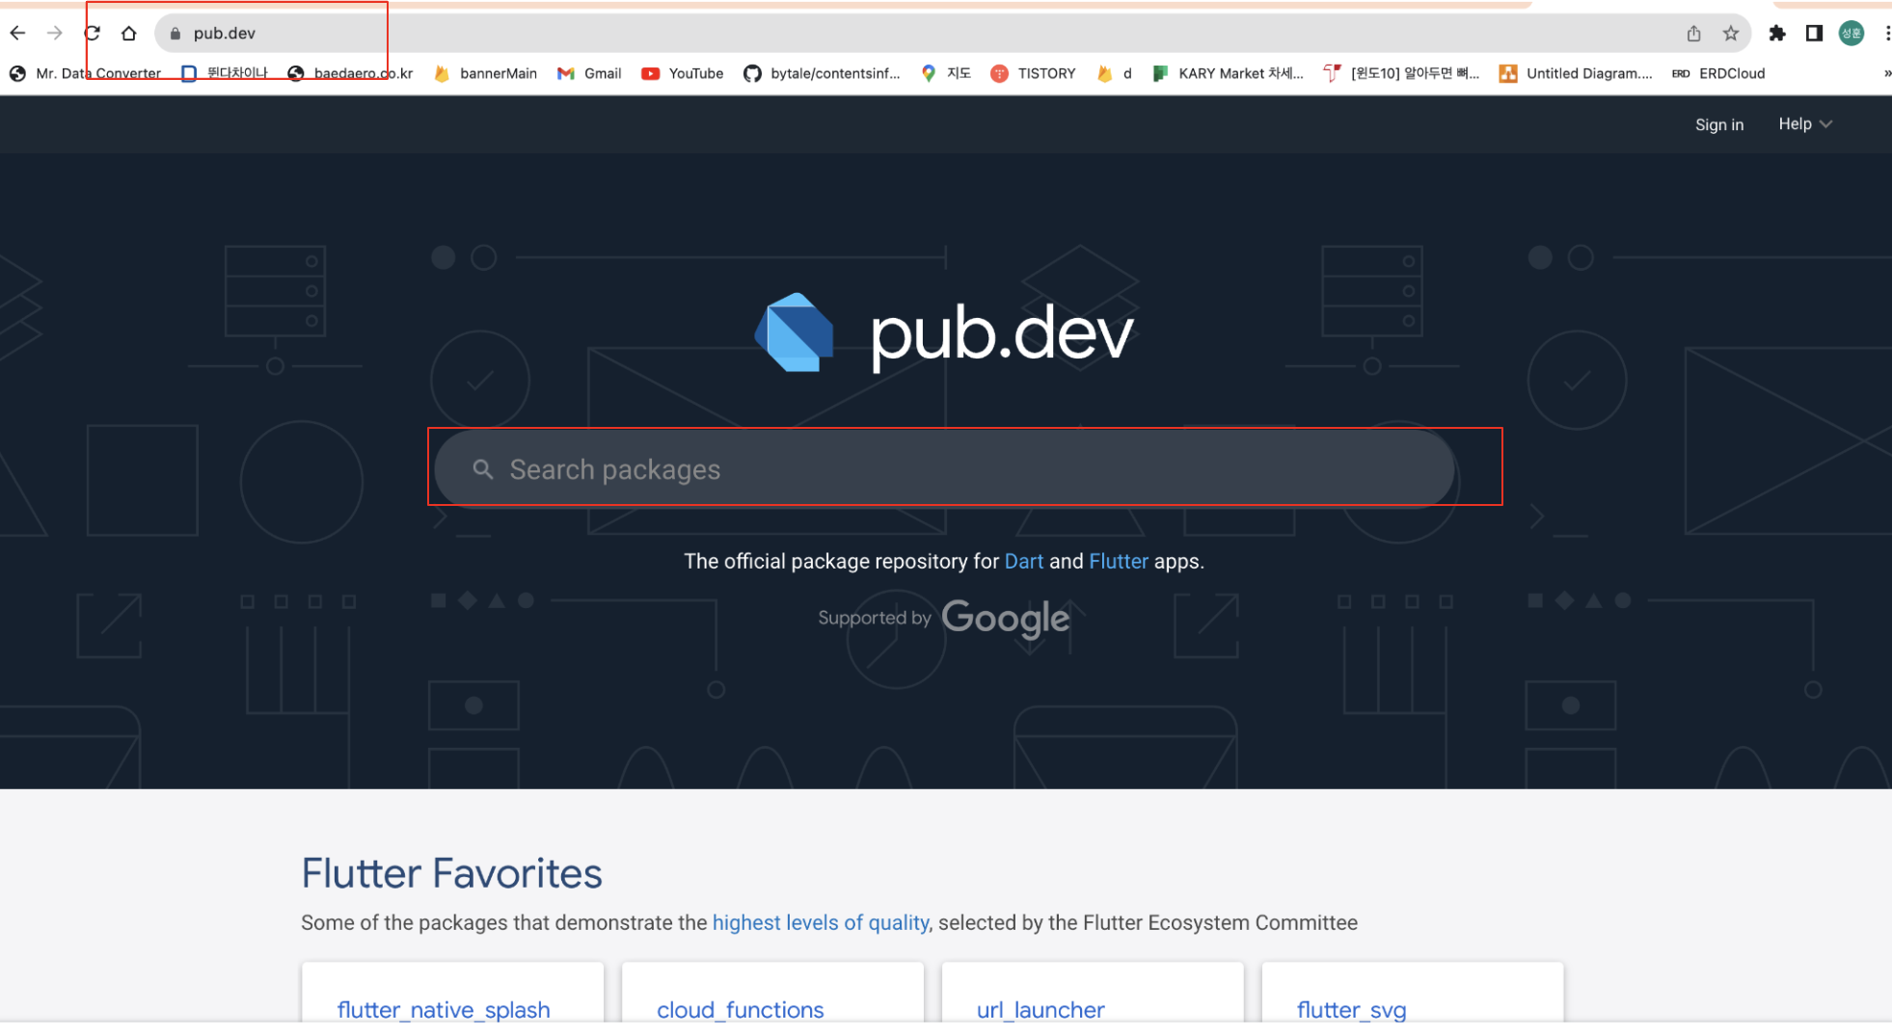Open the ERDCloud bookmark
1892x1035 pixels.
pos(1718,73)
